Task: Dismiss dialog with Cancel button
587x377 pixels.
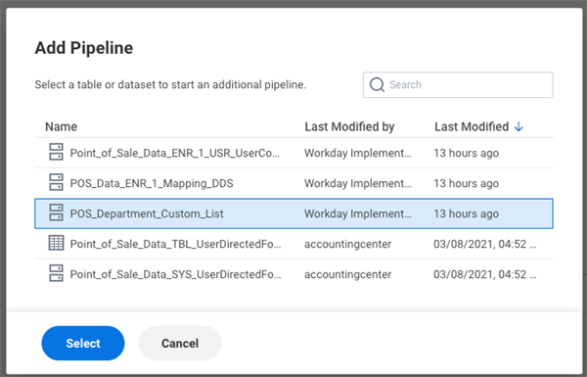Action: 180,344
